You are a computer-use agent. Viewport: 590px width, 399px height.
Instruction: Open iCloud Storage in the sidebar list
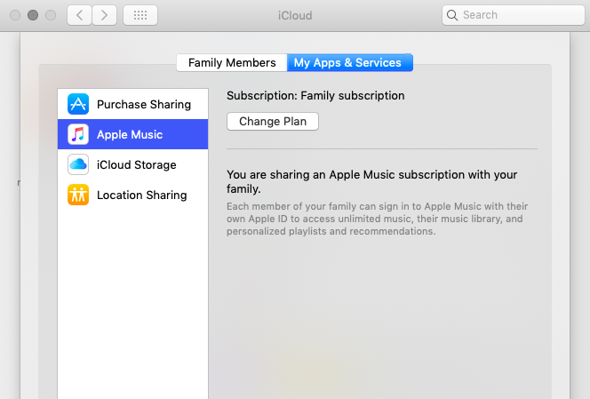[x=132, y=164]
